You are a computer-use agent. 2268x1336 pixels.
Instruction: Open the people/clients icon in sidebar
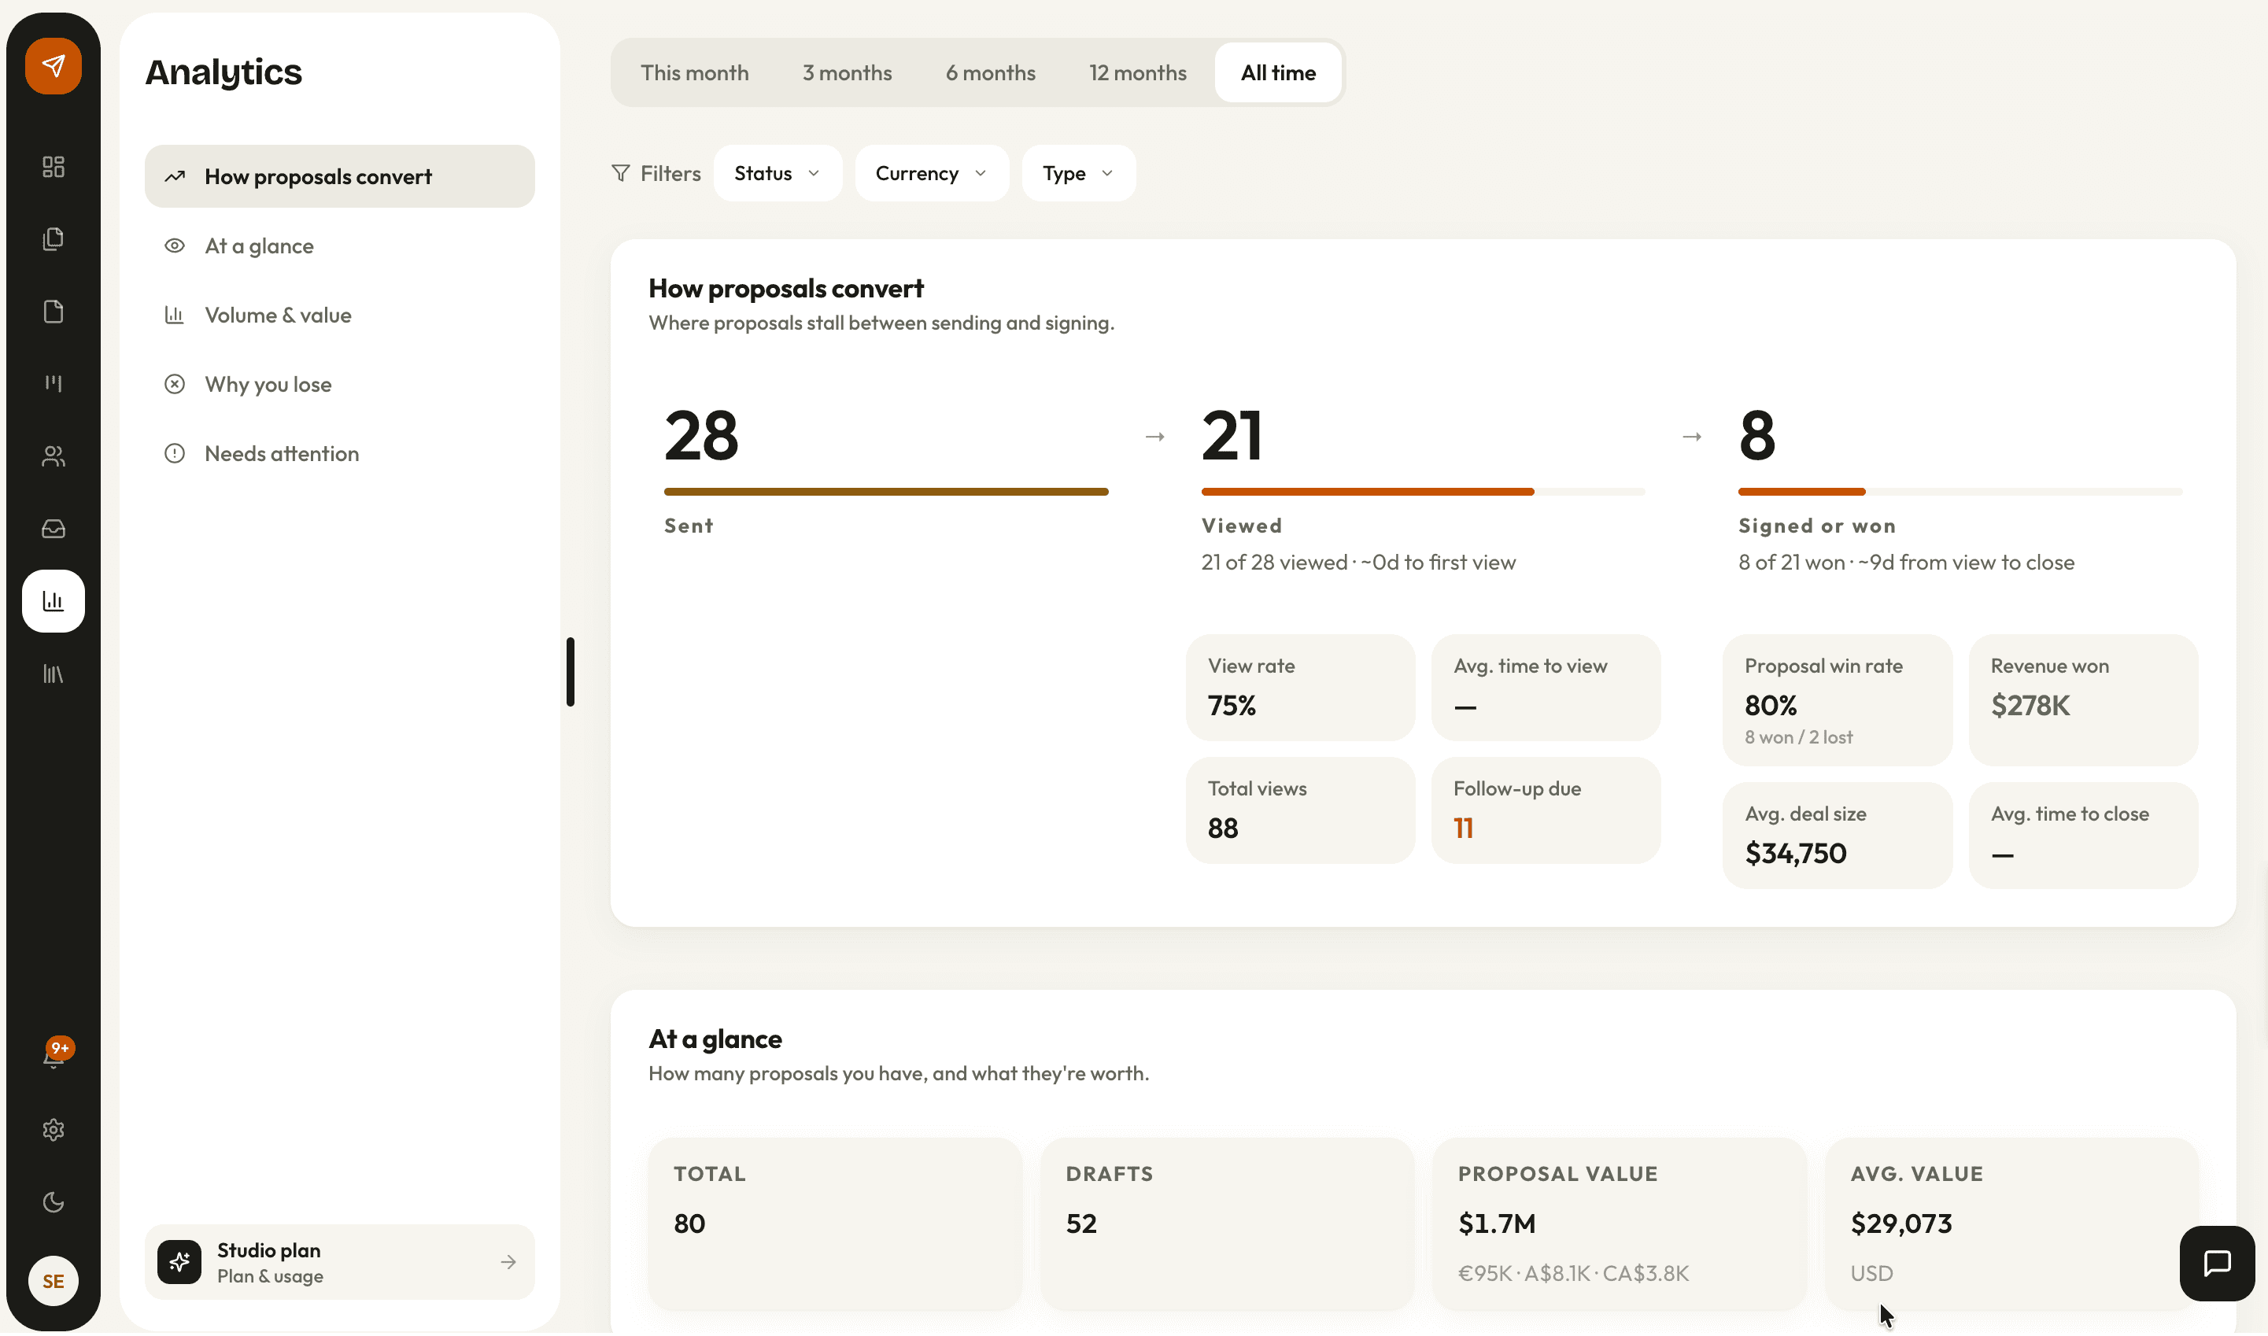tap(54, 456)
